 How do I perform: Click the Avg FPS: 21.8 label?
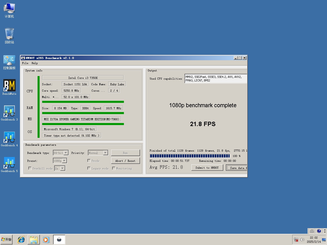(x=166, y=167)
